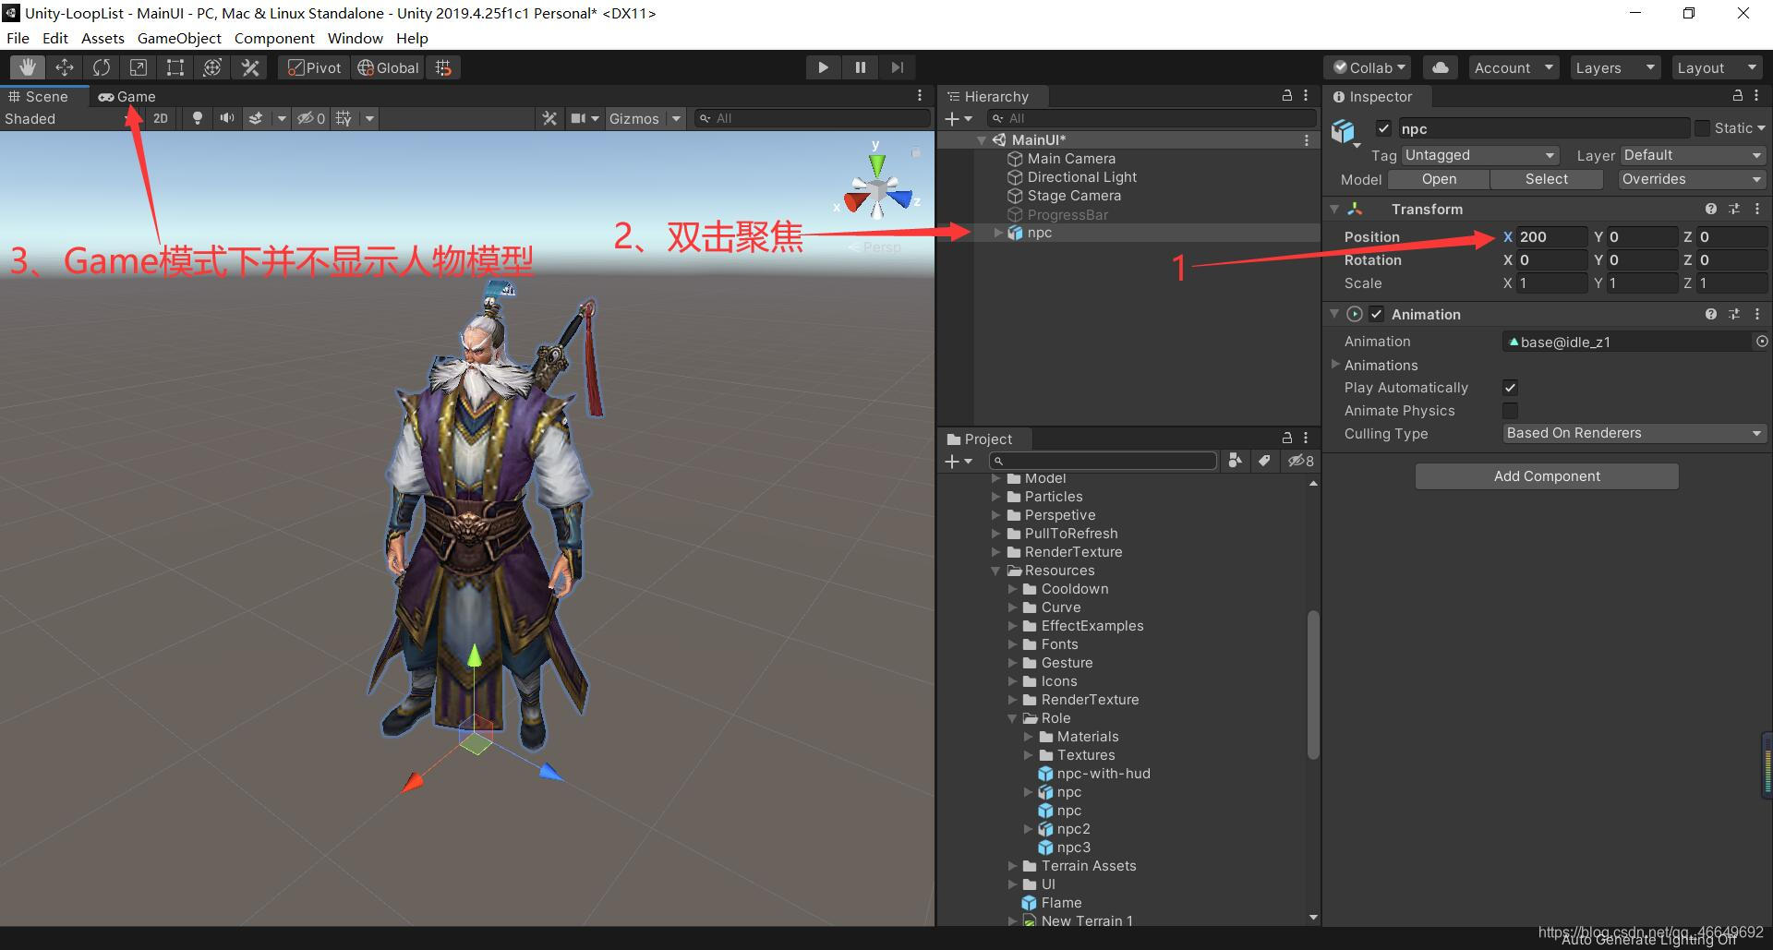Open the Overrides dropdown
This screenshot has width=1773, height=950.
point(1692,179)
